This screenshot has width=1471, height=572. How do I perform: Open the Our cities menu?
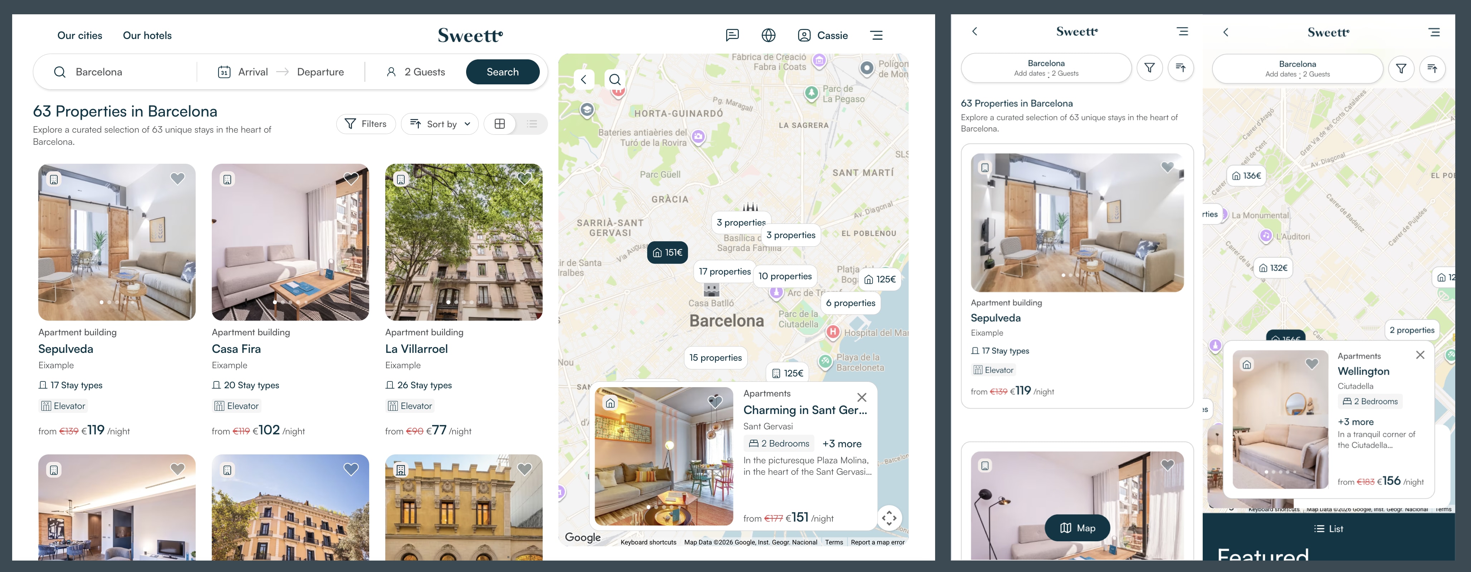79,35
